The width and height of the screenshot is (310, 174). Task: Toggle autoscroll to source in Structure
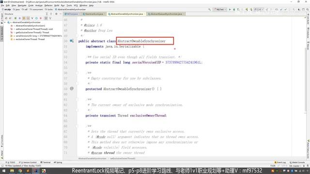click(46, 18)
